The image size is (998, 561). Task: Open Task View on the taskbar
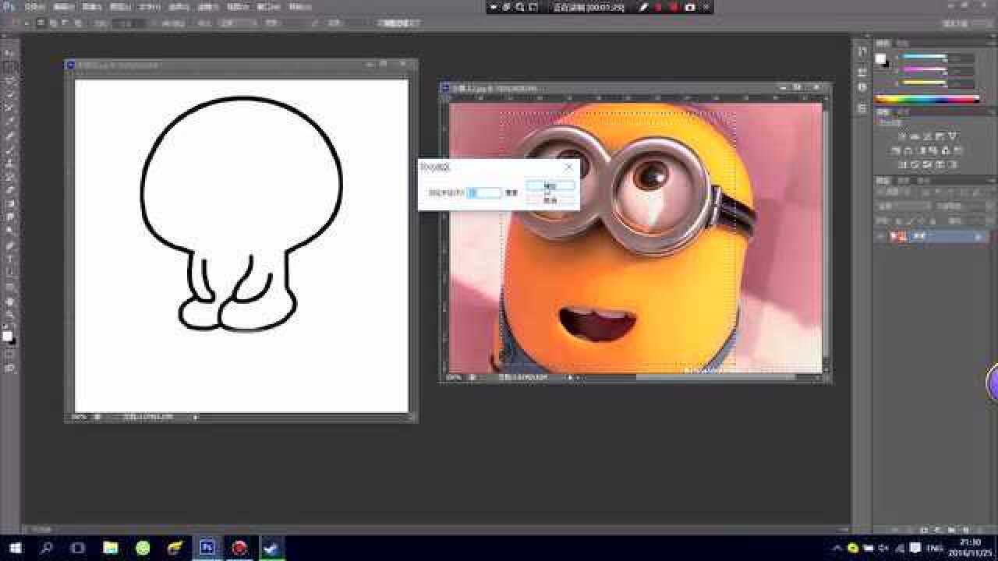78,548
